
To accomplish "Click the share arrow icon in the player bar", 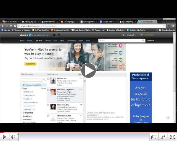I will pos(163,137).
